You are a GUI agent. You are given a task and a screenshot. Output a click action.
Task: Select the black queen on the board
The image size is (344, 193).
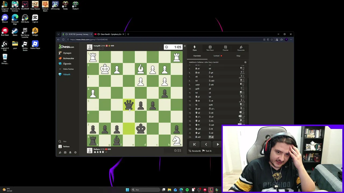point(129,105)
